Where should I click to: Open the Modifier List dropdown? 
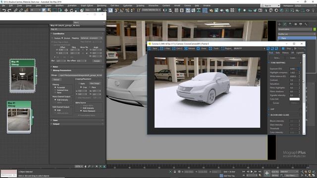[297, 34]
